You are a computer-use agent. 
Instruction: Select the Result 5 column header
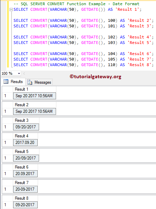[26, 152]
